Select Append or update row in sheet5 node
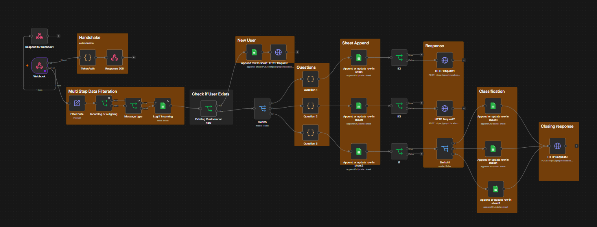Image resolution: width=597 pixels, height=227 pixels. (496, 189)
